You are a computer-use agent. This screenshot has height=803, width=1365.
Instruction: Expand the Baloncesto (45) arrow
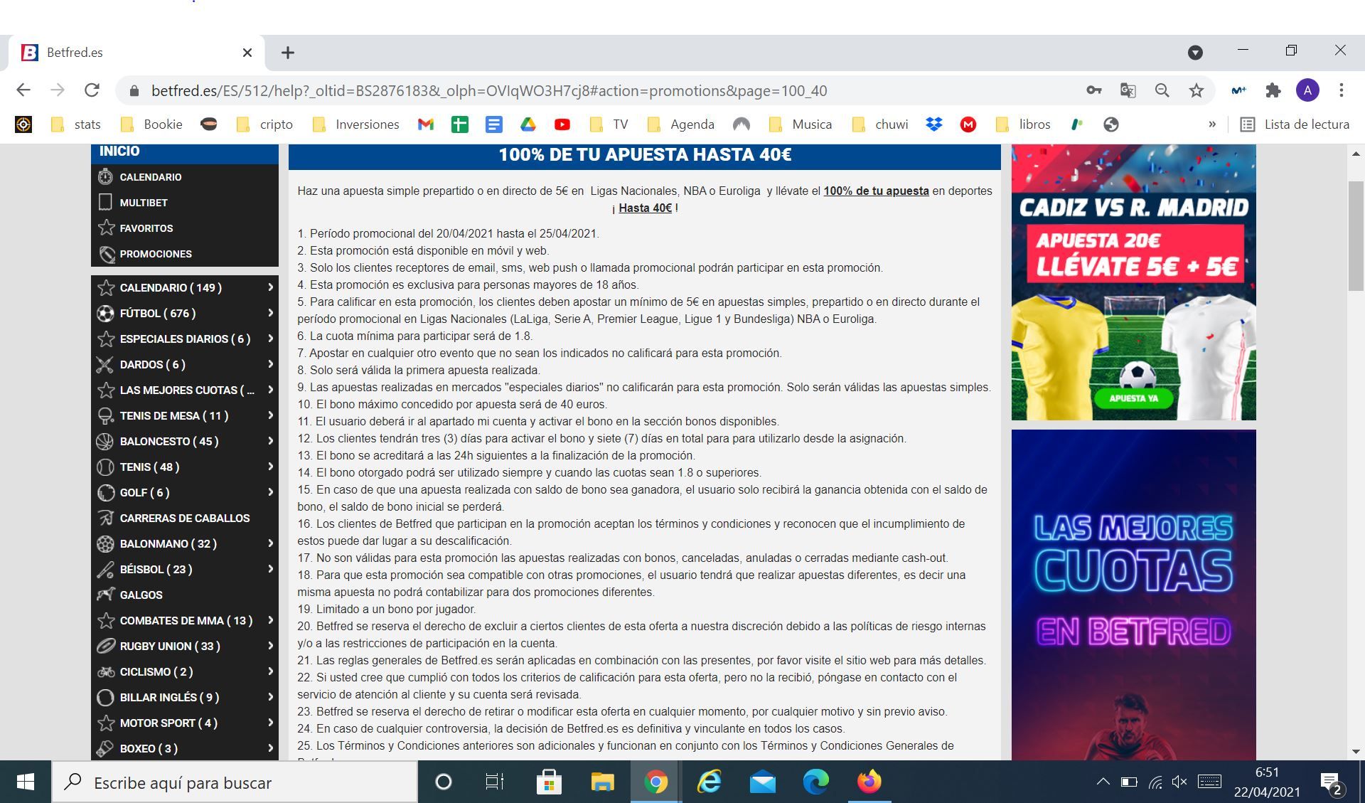(x=270, y=441)
